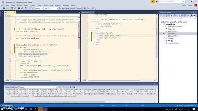Image resolution: width=198 pixels, height=111 pixels.
Task: Select app.py in Solution Explorer
Action: [170, 41]
